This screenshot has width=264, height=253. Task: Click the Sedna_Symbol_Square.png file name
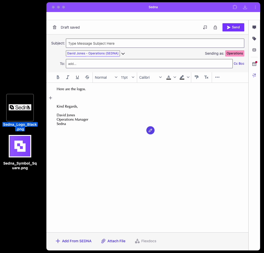[x=20, y=166]
